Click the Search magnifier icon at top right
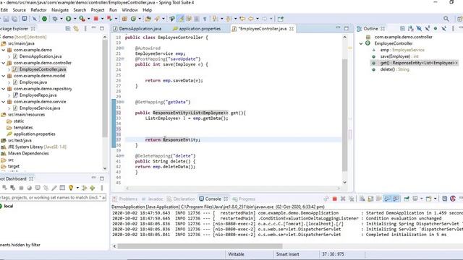 pyautogui.click(x=446, y=19)
